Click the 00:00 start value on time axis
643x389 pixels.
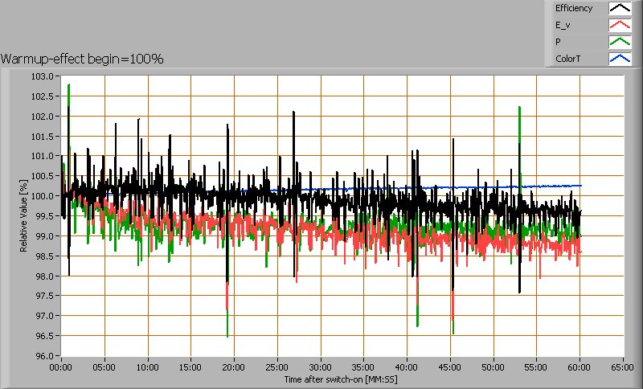(x=61, y=367)
